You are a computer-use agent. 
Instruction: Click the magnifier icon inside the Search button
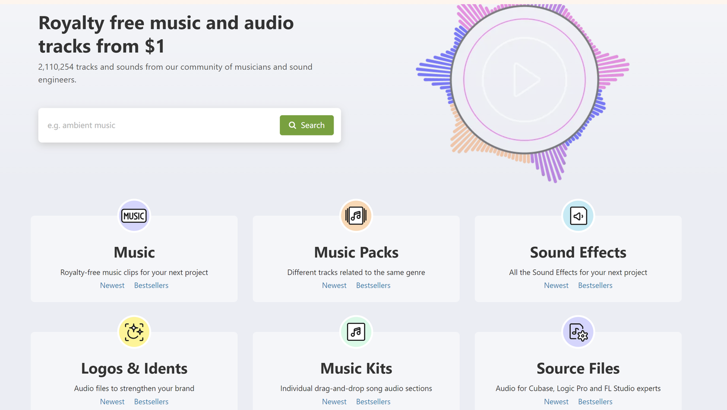pyautogui.click(x=292, y=125)
